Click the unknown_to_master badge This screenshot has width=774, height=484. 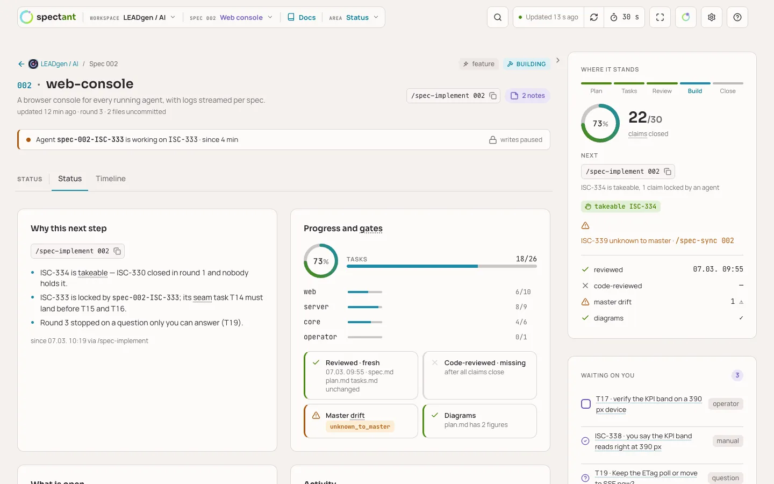360,426
